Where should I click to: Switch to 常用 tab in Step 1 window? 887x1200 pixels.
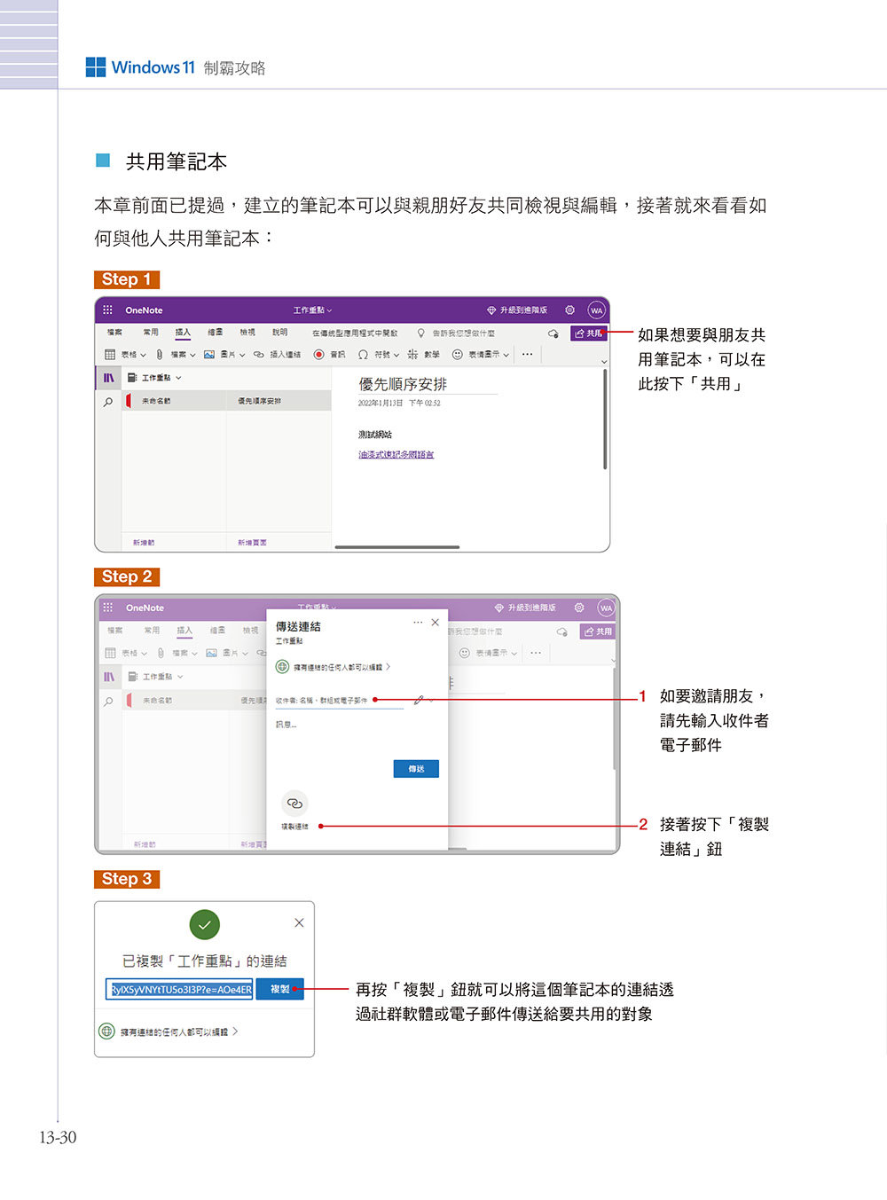[x=151, y=333]
